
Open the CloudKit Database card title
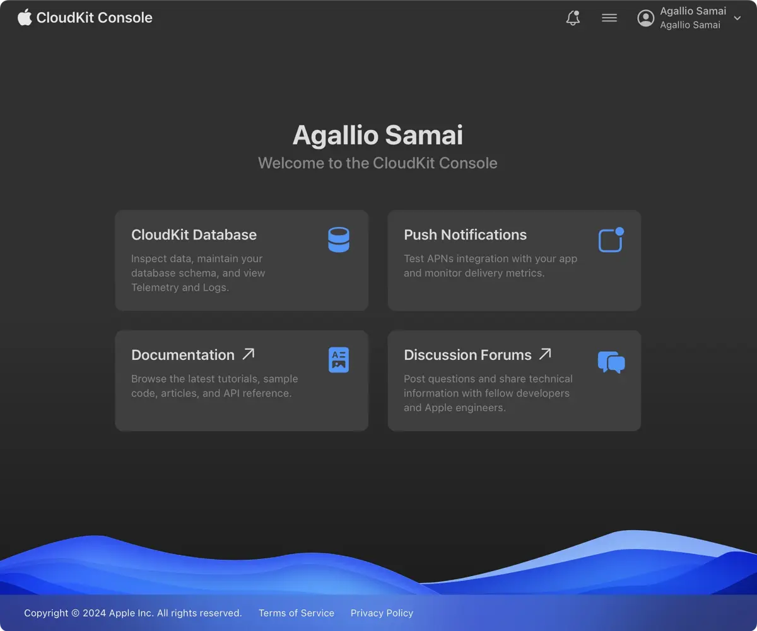coord(194,234)
